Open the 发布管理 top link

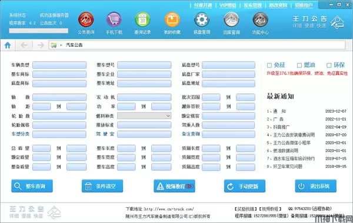click(252, 5)
